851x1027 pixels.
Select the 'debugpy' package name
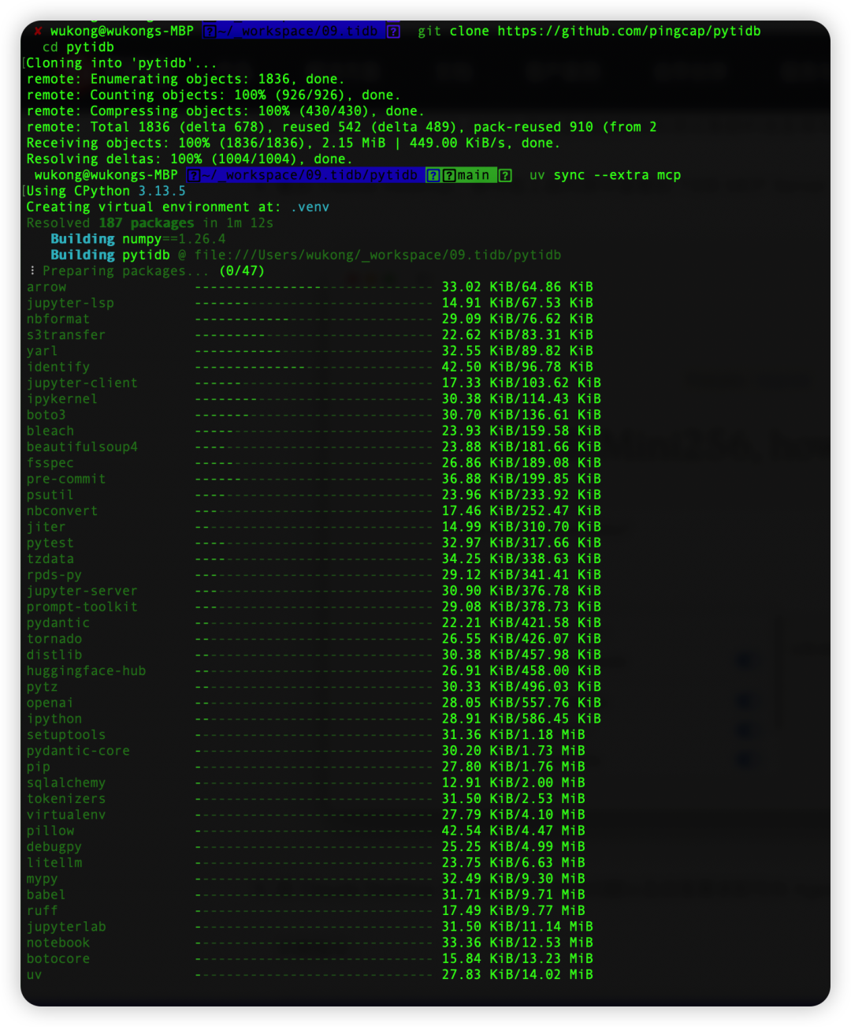coord(54,846)
